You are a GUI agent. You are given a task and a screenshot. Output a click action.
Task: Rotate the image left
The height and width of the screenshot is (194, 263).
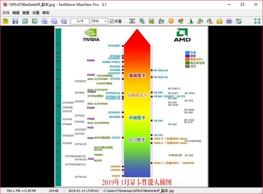tap(200, 21)
